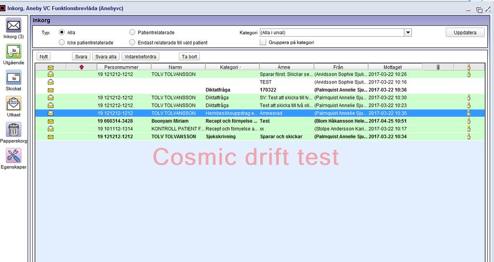Open the Utkast drafts icon
Screen dimensions: 494x262
[14, 104]
